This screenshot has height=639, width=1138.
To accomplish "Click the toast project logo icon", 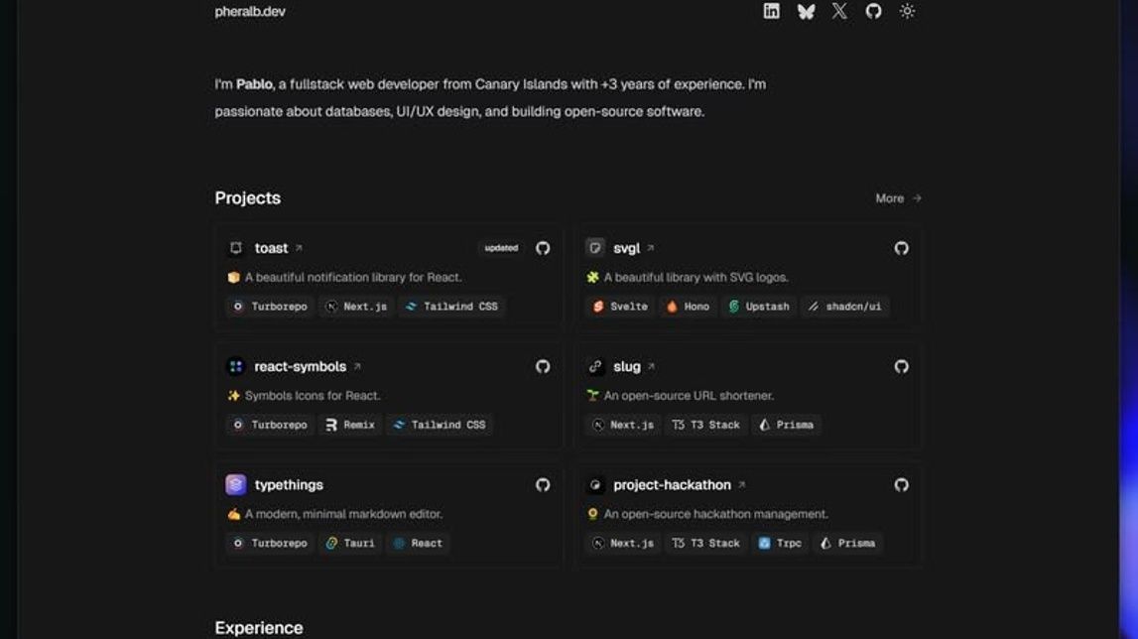I will pyautogui.click(x=236, y=248).
